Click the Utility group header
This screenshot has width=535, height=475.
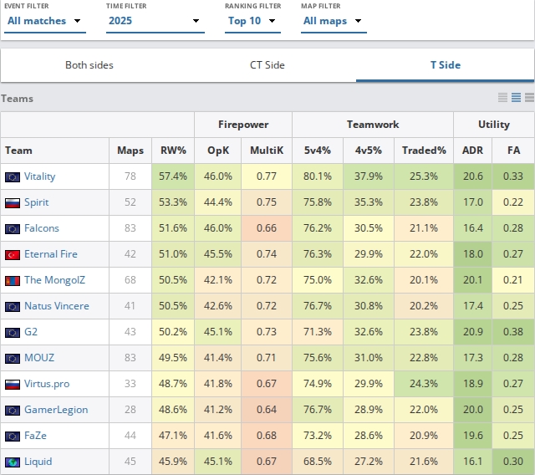(x=494, y=125)
